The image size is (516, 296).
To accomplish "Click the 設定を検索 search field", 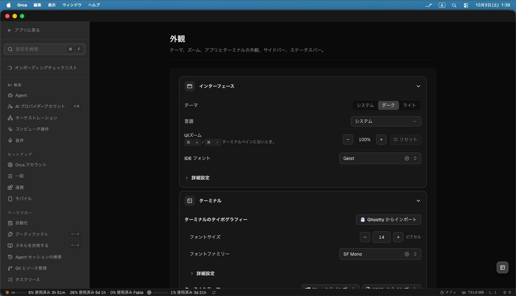I will (45, 49).
